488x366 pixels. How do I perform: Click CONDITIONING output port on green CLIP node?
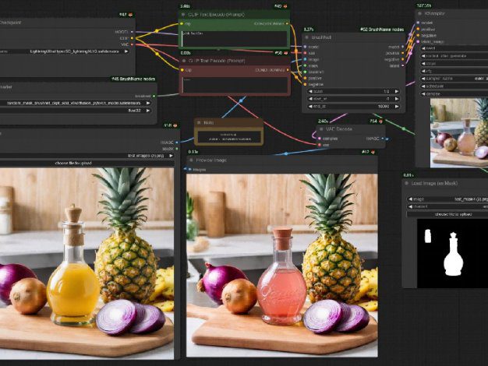(287, 23)
